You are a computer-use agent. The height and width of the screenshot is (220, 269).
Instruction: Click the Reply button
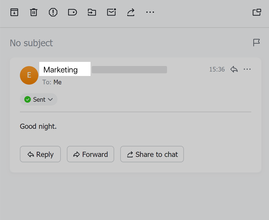pyautogui.click(x=40, y=154)
